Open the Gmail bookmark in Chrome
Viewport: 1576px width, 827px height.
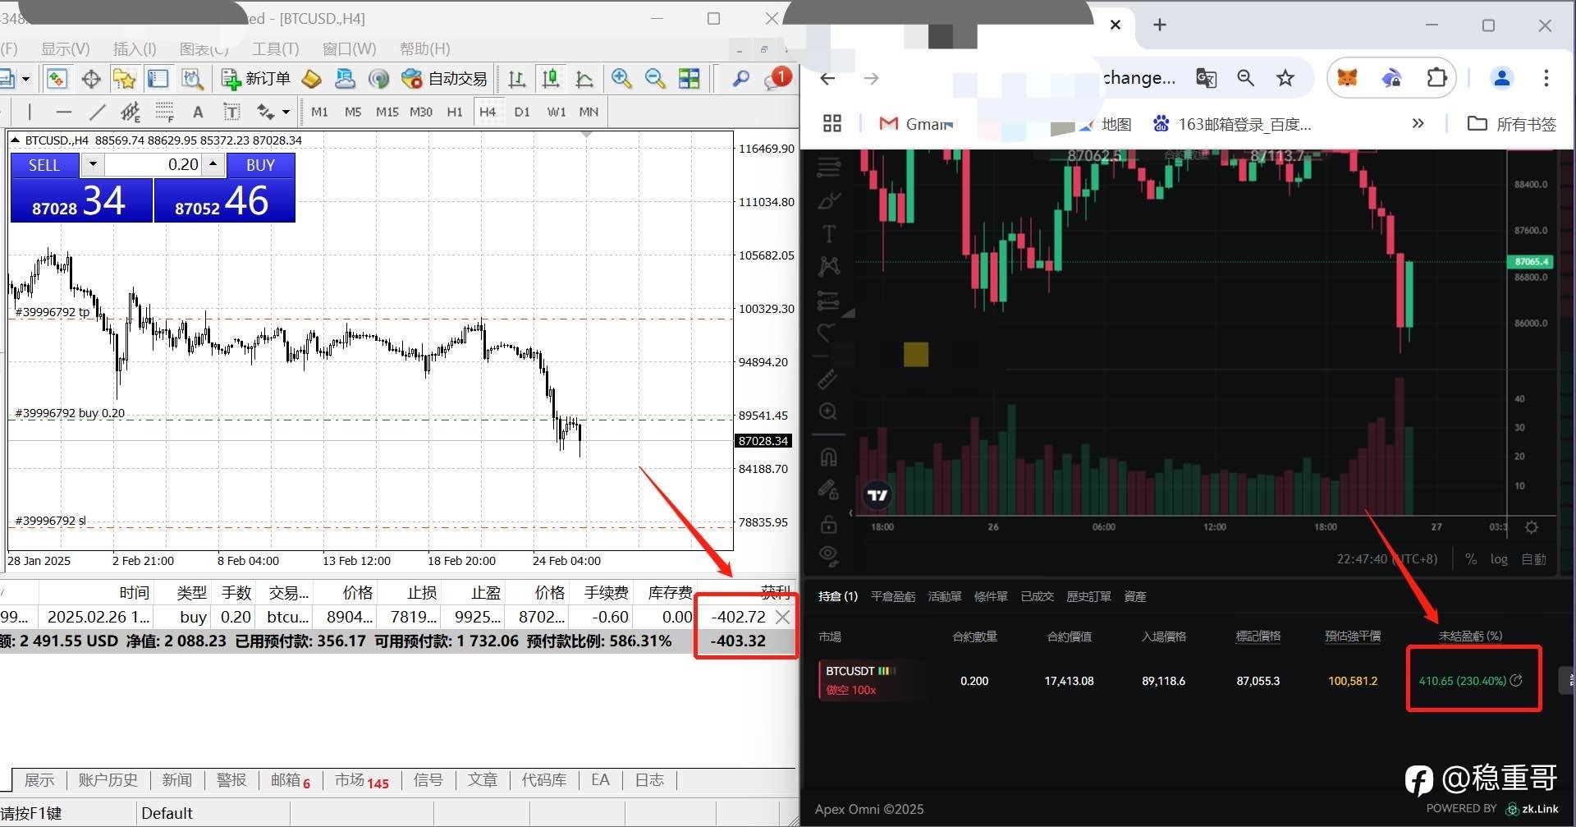click(x=916, y=124)
